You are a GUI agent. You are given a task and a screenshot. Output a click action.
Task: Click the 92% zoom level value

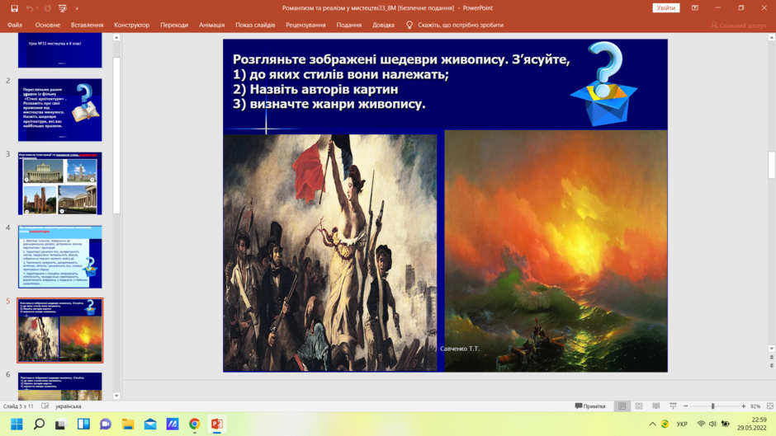pos(755,406)
